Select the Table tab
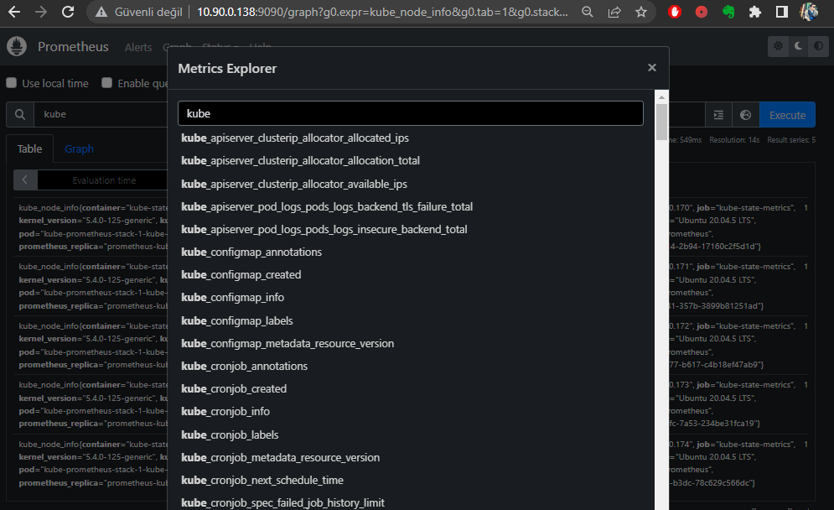The image size is (834, 510). point(29,149)
